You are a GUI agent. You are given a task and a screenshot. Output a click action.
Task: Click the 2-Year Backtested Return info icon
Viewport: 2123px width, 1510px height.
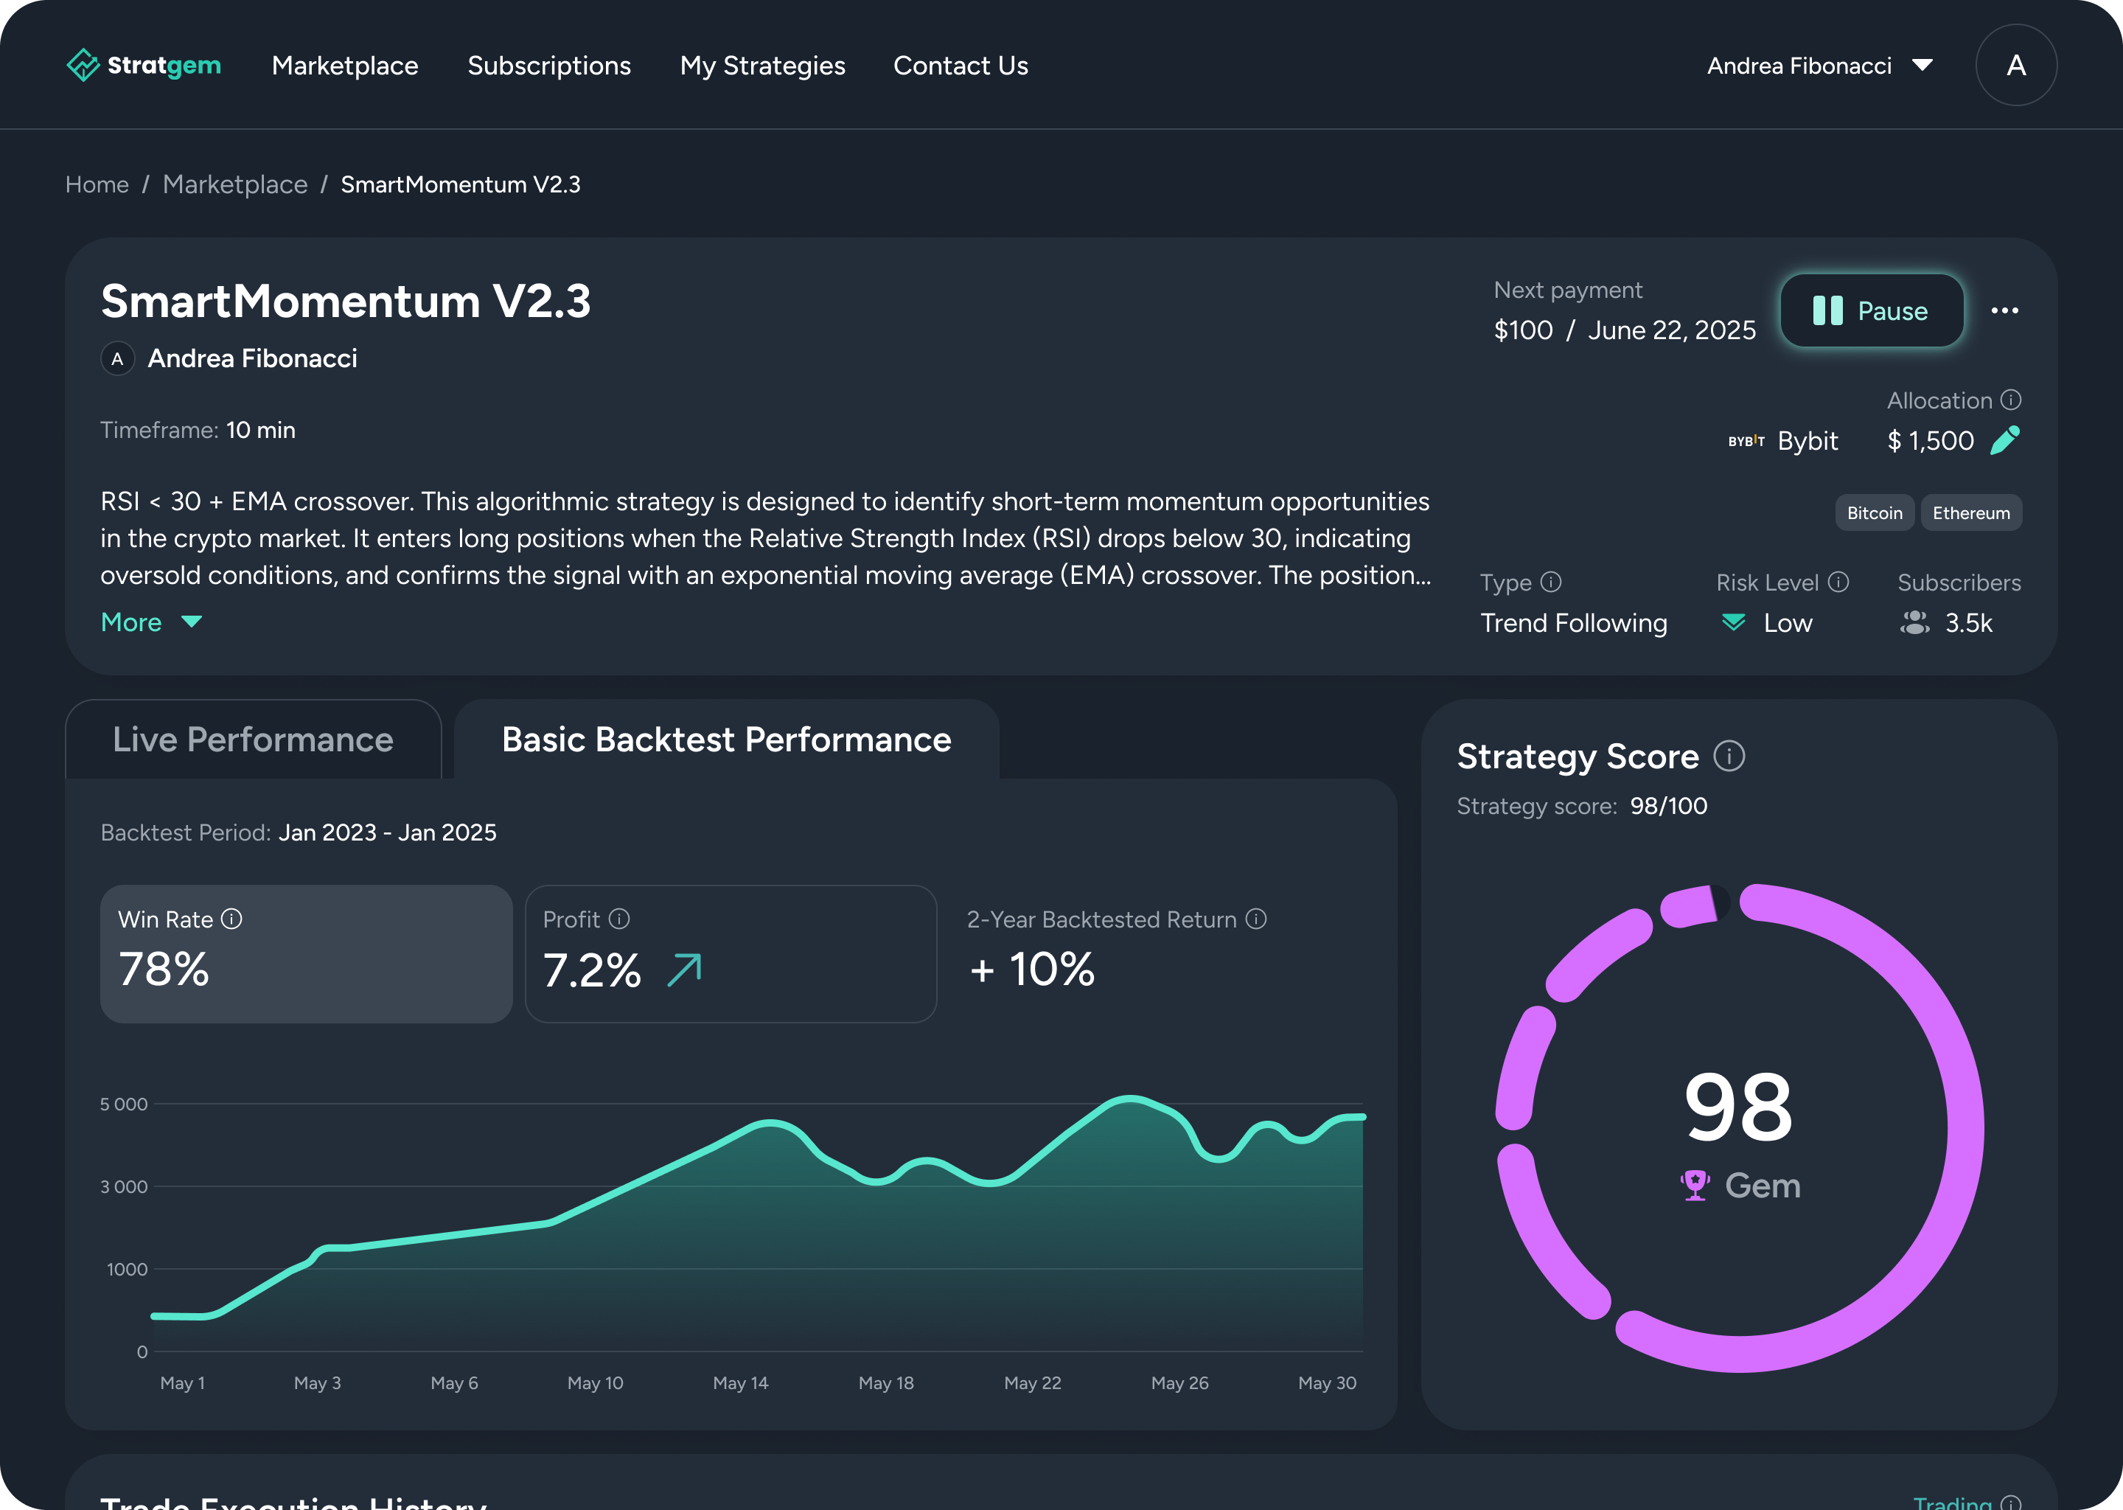pyautogui.click(x=1256, y=919)
